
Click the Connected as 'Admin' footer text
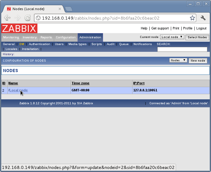click(178, 103)
